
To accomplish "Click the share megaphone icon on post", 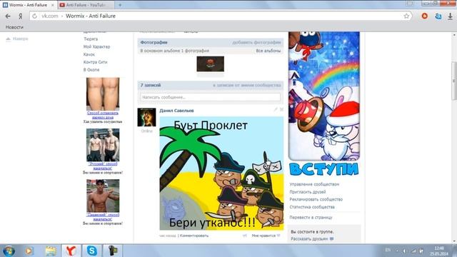I will coord(244,236).
